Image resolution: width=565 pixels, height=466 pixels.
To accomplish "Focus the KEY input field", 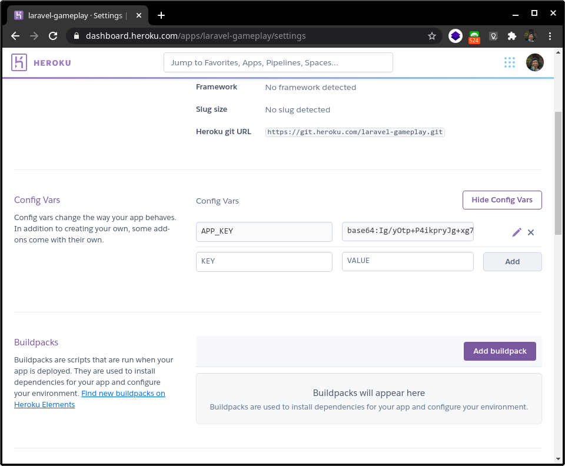I will tap(264, 262).
